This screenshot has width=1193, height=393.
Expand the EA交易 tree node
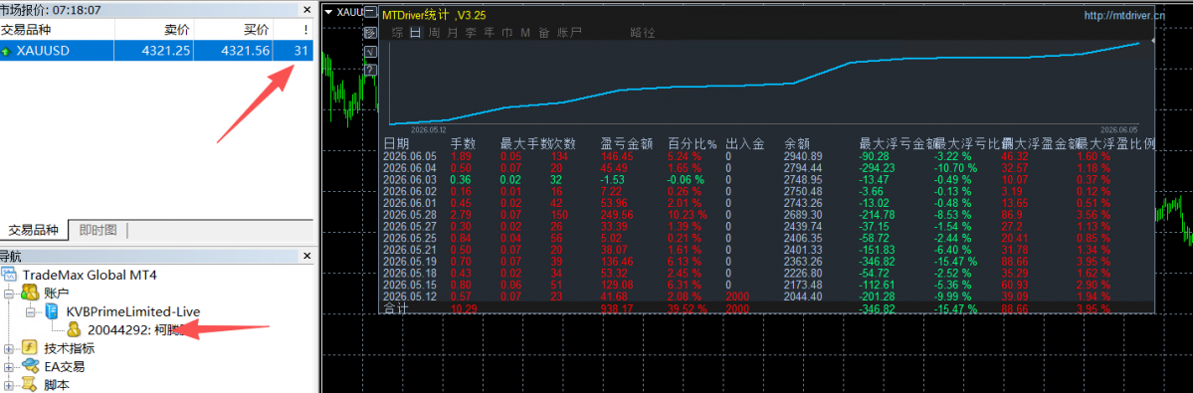(x=9, y=367)
